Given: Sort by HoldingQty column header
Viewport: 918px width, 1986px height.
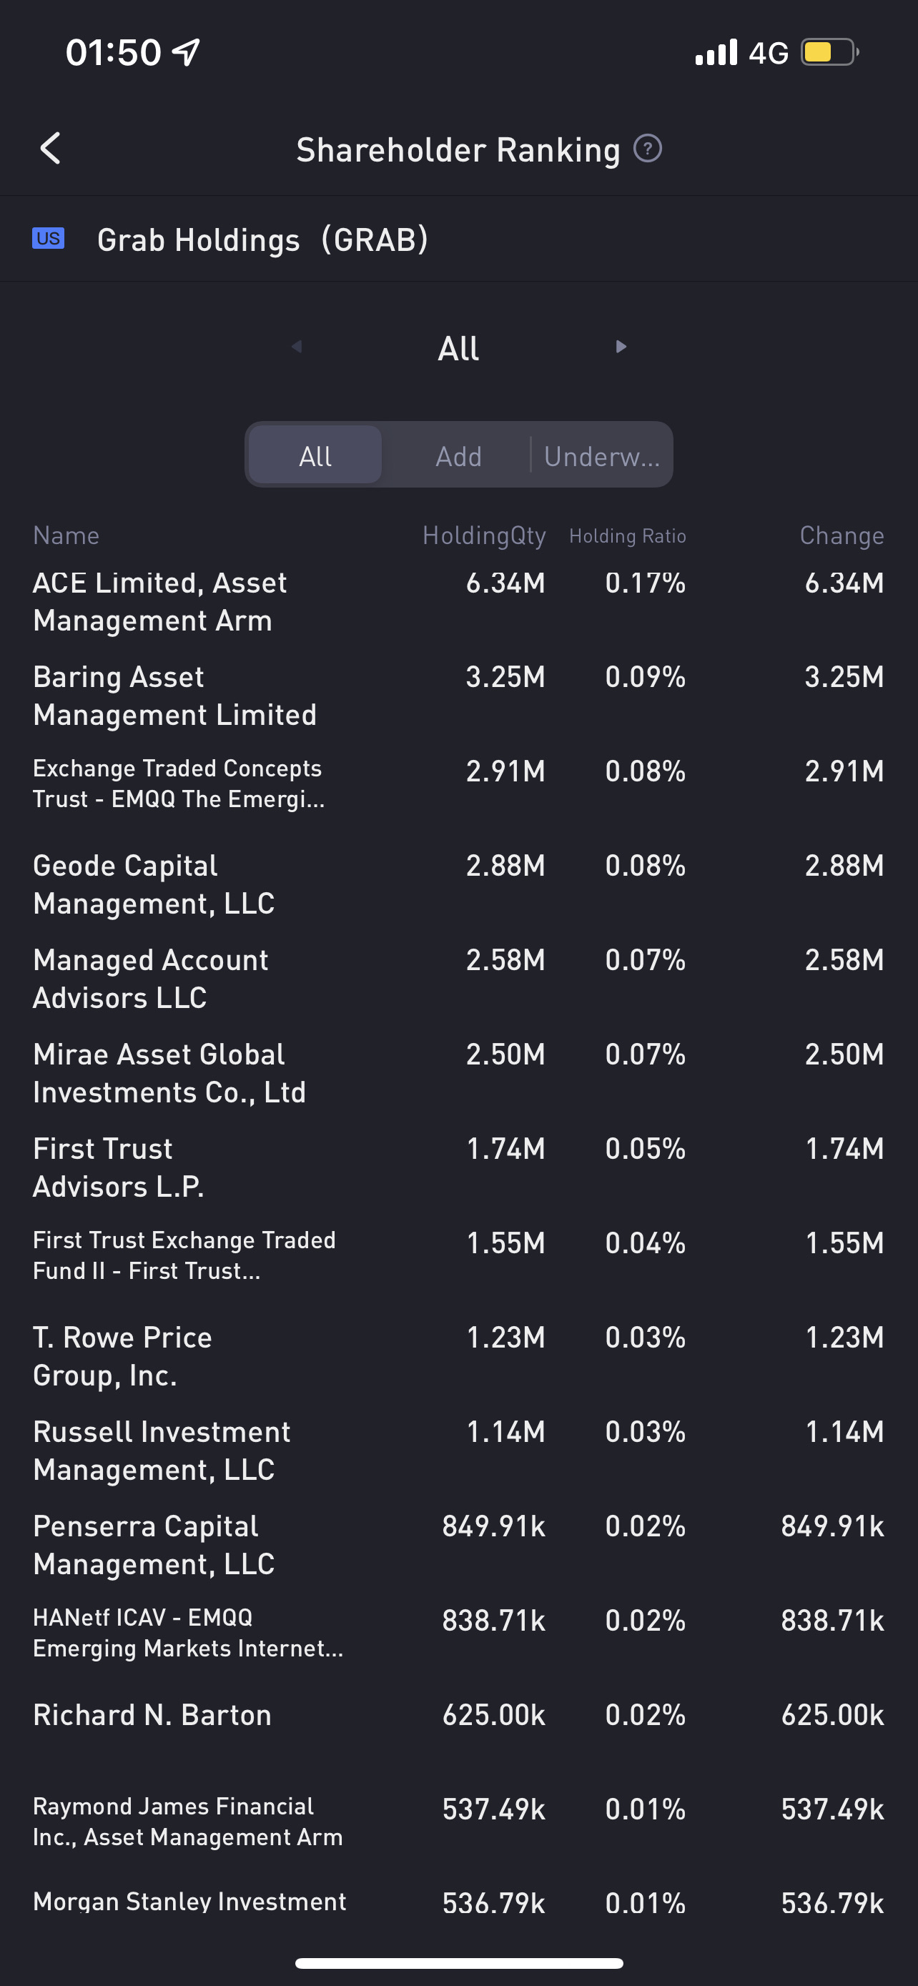Looking at the screenshot, I should [484, 535].
